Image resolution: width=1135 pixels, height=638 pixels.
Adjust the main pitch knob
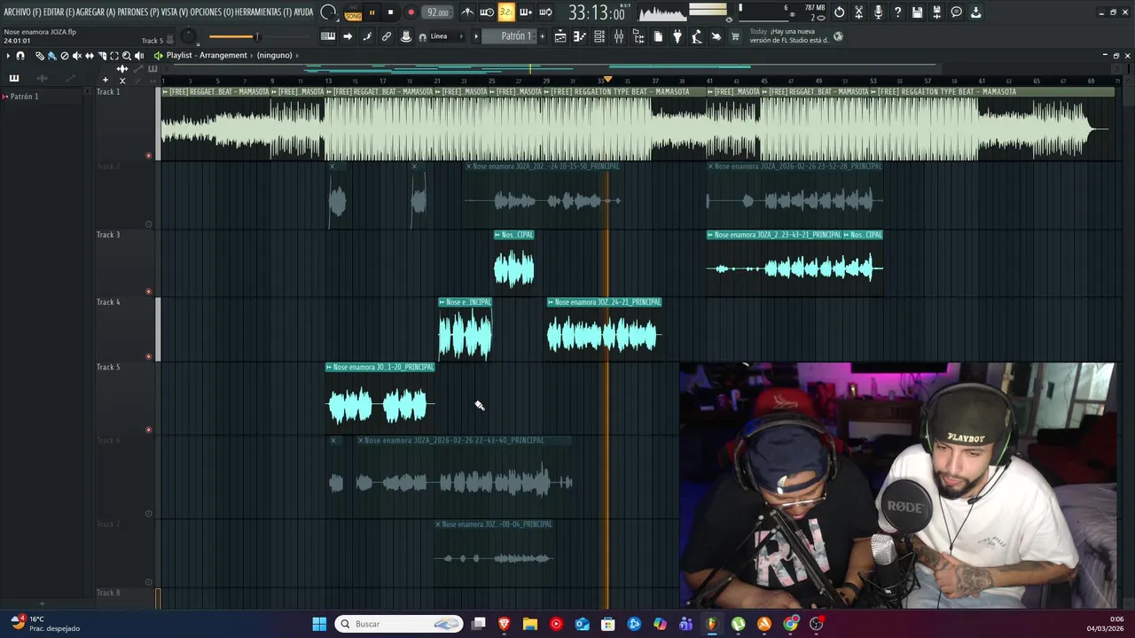coord(188,36)
